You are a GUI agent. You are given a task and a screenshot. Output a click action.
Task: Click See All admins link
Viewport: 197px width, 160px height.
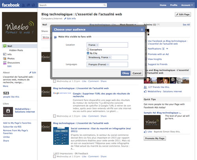[x=186, y=24]
